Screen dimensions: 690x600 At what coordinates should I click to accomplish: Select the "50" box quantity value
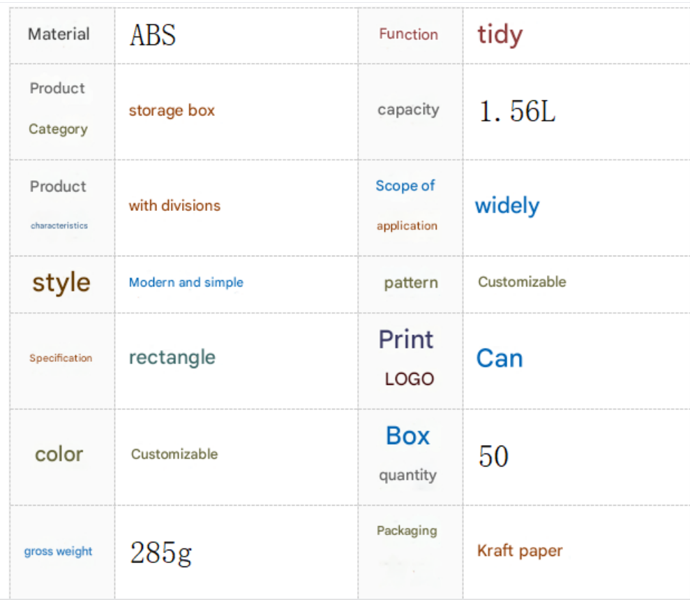click(493, 457)
